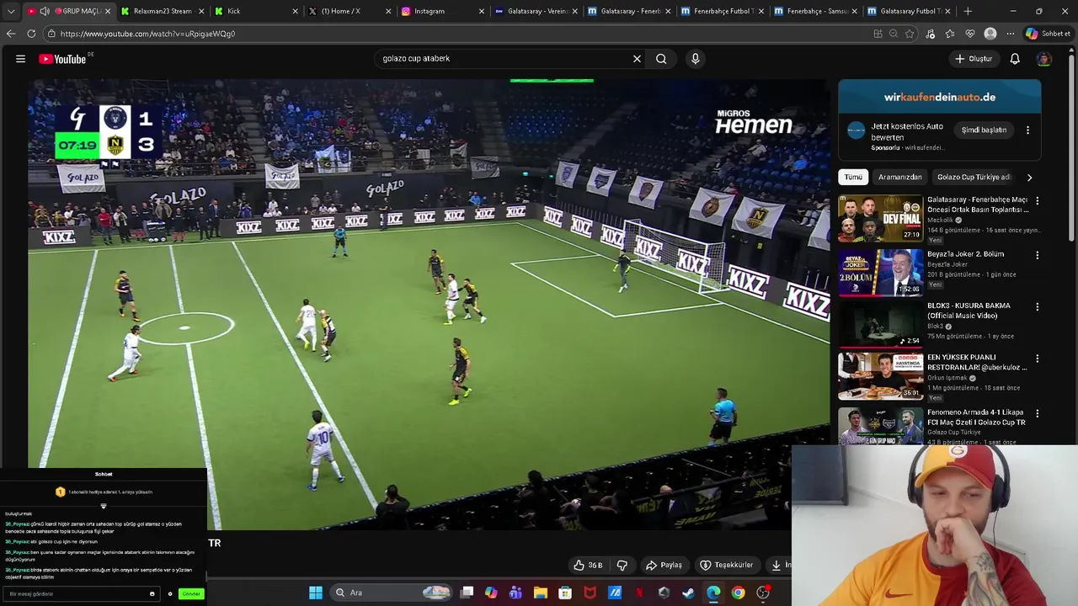Like the video with thumbs-up 36 B
Screen dimensions: 1078x606
coord(588,565)
